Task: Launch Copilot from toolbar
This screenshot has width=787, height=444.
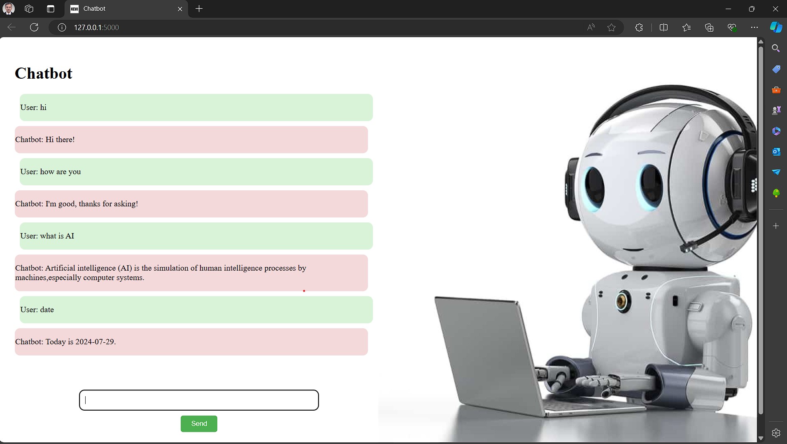Action: tap(776, 27)
